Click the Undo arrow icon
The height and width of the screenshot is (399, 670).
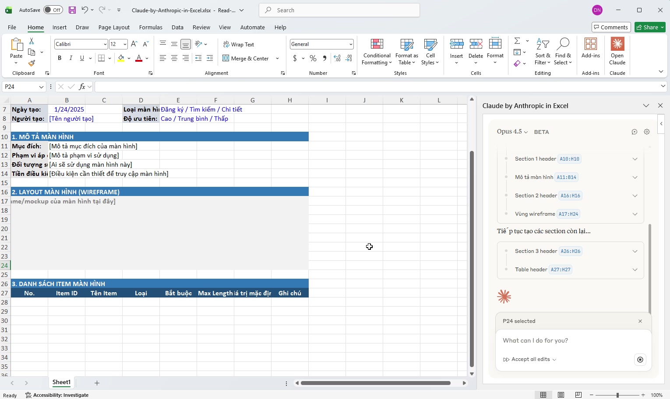(85, 10)
